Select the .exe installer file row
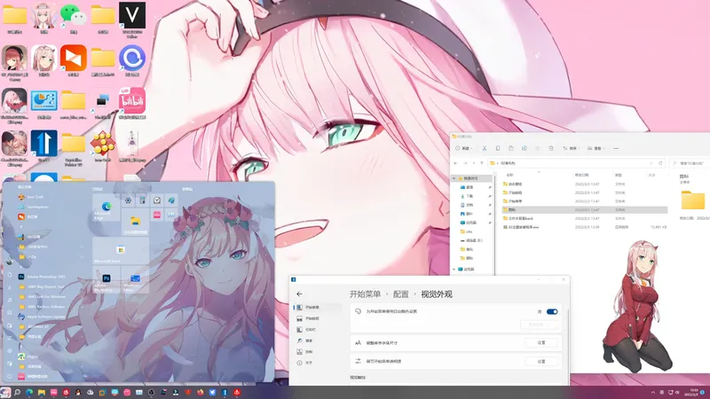Image resolution: width=710 pixels, height=399 pixels. (x=584, y=227)
